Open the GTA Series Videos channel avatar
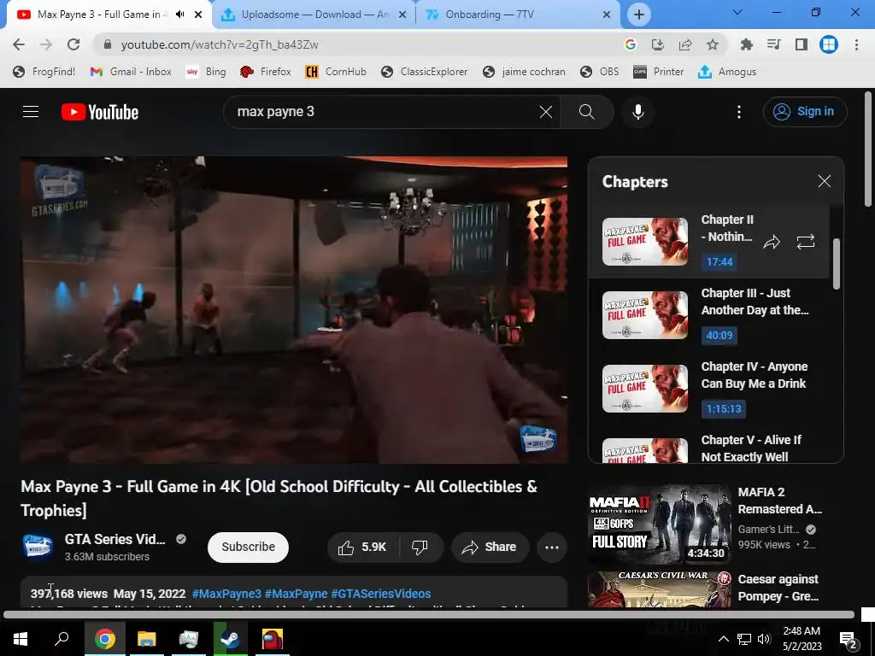The height and width of the screenshot is (656, 875). pyautogui.click(x=37, y=546)
